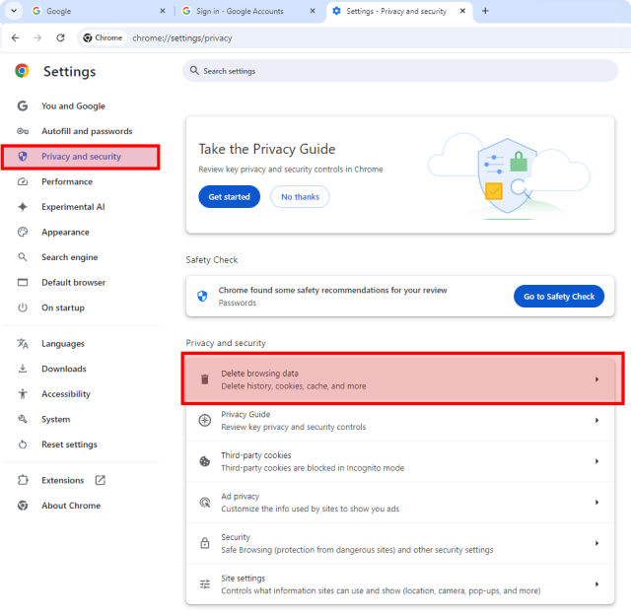This screenshot has height=616, width=631.
Task: Click the window icon beside Default browser
Action: pos(23,283)
